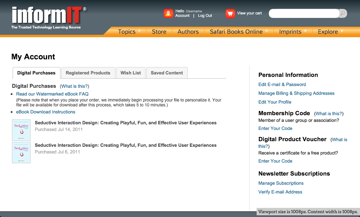Open Safari Books Online menu item

(x=236, y=32)
